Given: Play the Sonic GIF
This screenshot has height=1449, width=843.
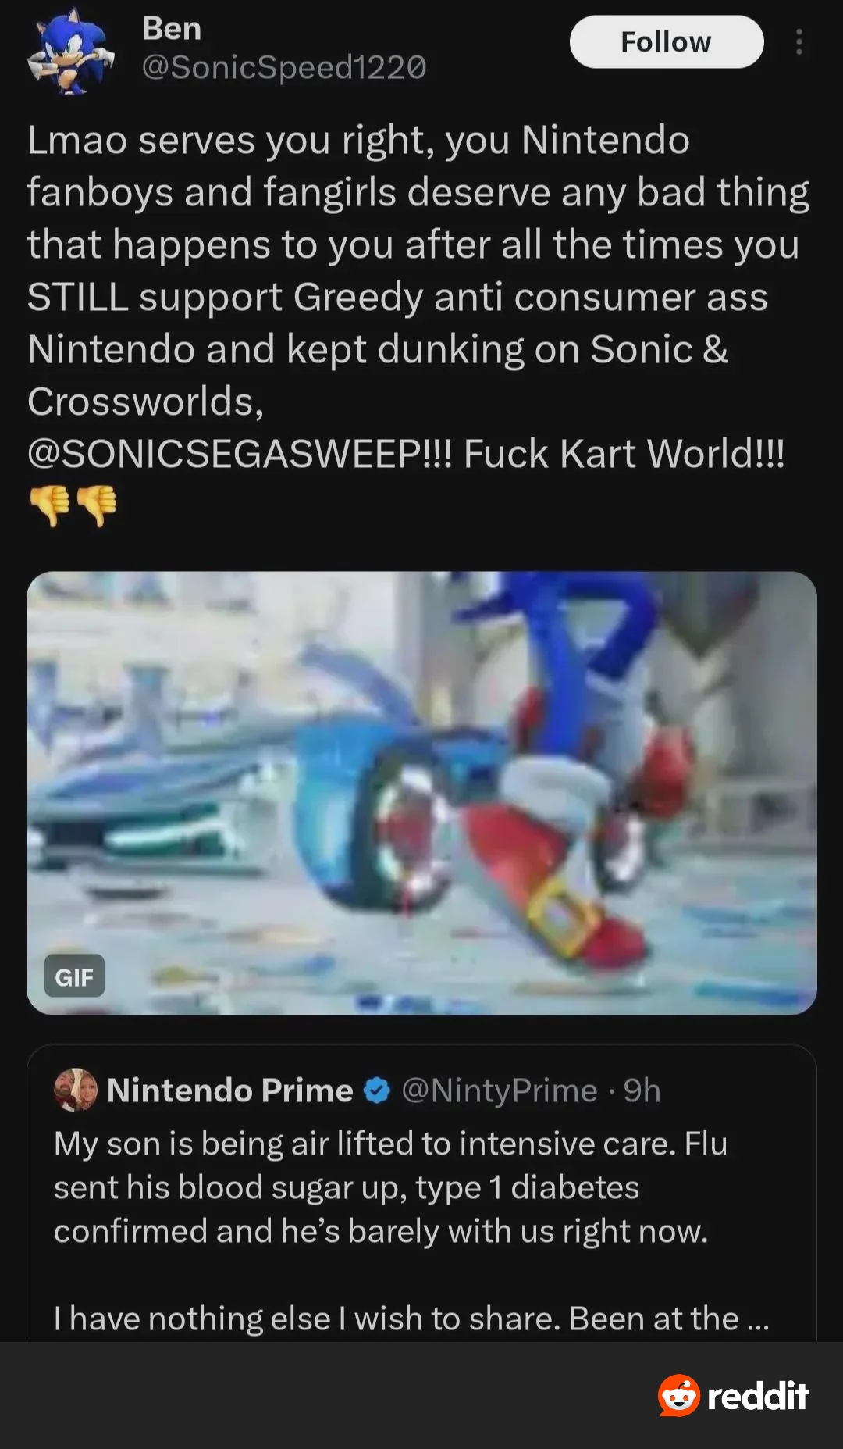Looking at the screenshot, I should 421,792.
